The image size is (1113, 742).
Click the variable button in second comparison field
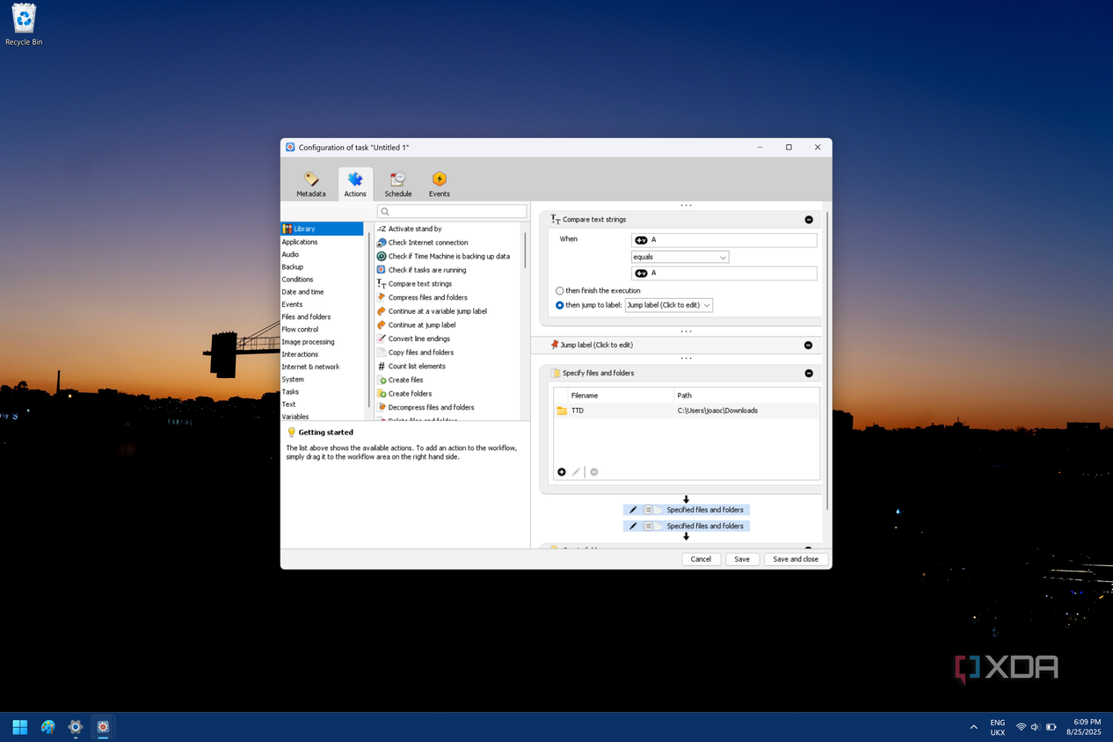(641, 273)
